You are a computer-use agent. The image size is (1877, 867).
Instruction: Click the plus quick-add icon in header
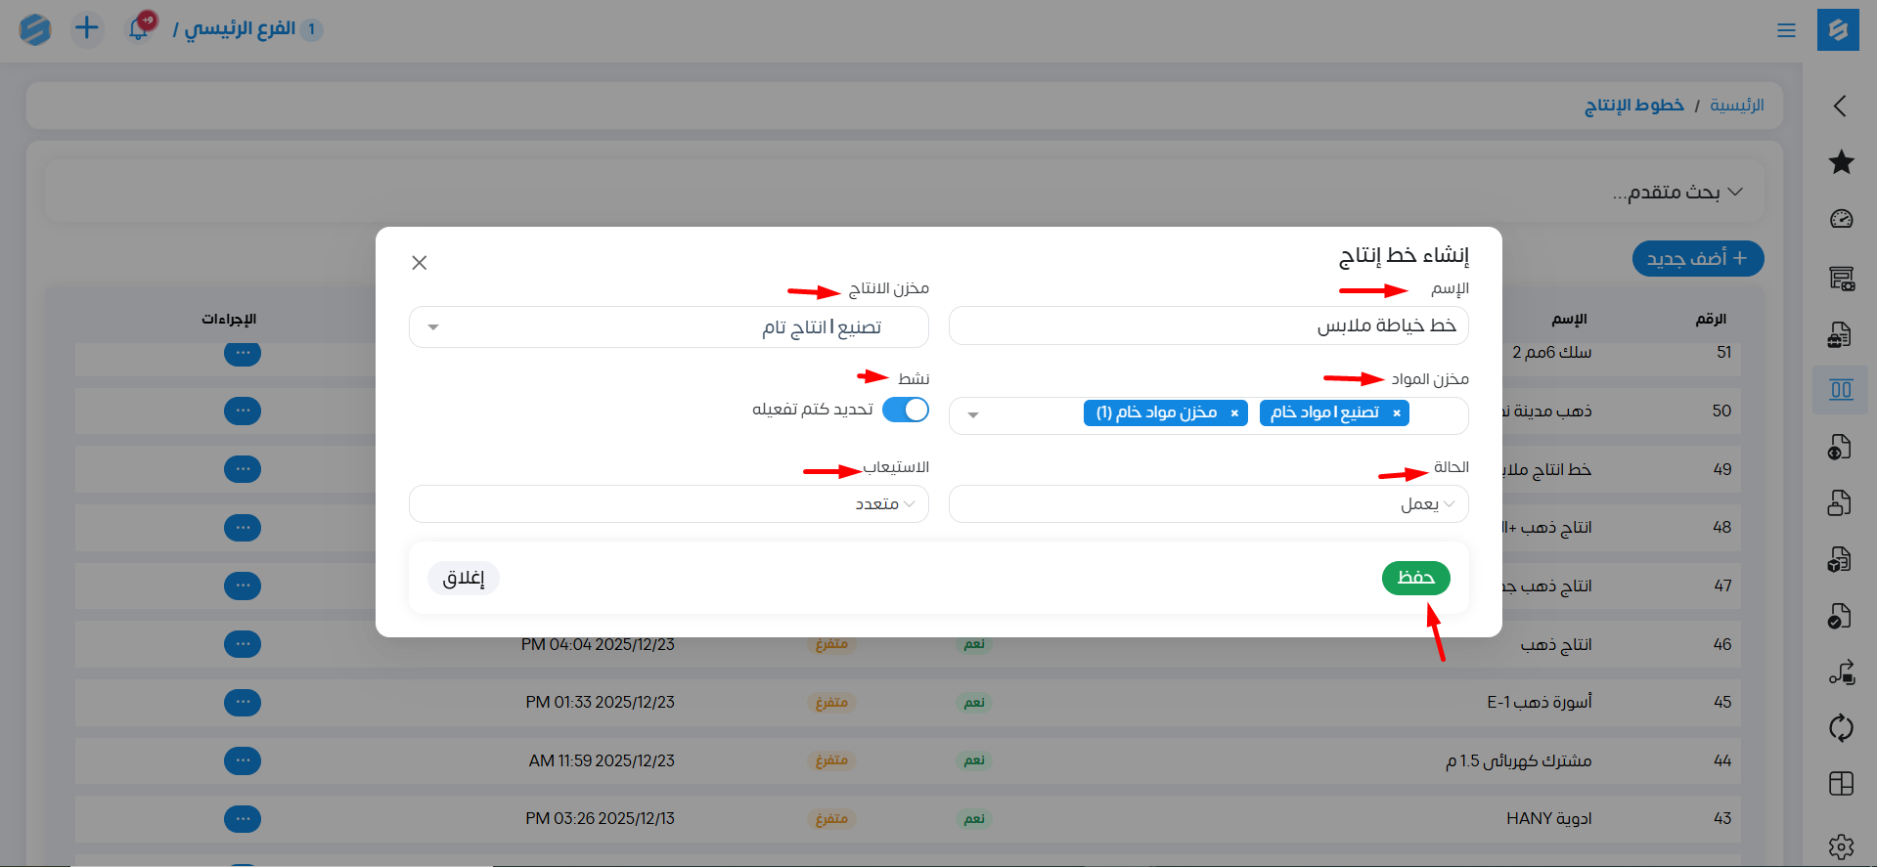(87, 28)
